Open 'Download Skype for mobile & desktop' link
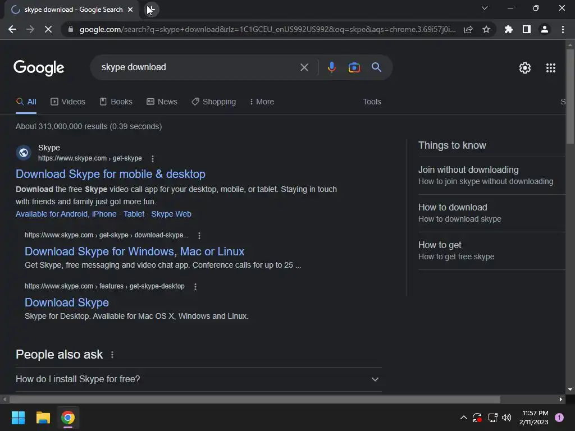 tap(111, 174)
